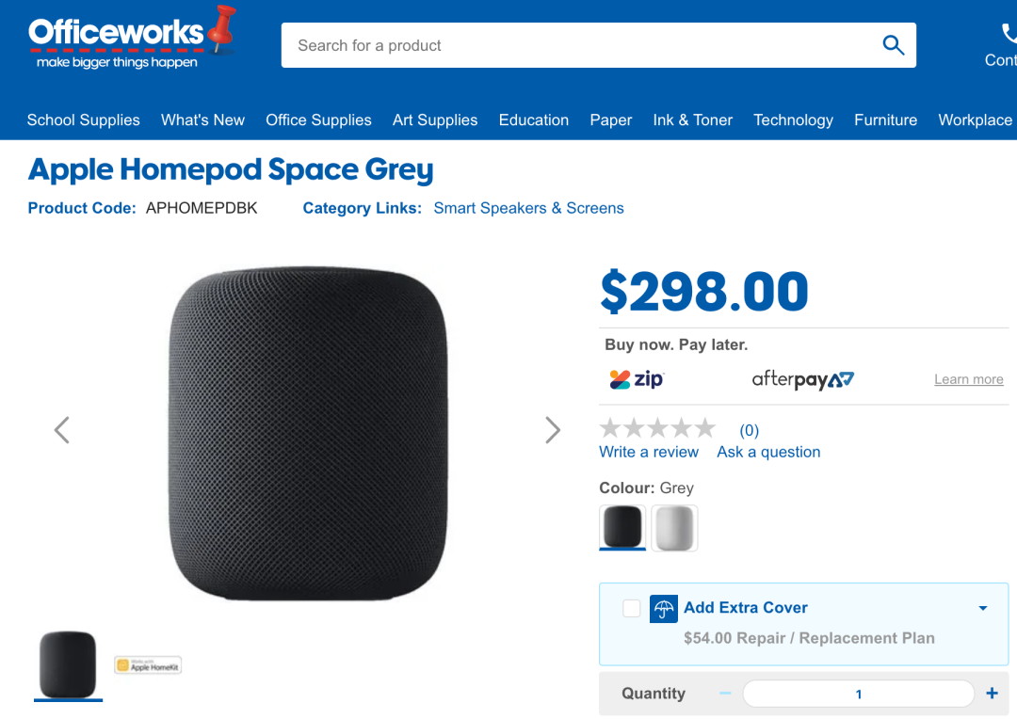Expand the Add Extra Cover dropdown arrow
This screenshot has height=719, width=1017.
tap(982, 608)
